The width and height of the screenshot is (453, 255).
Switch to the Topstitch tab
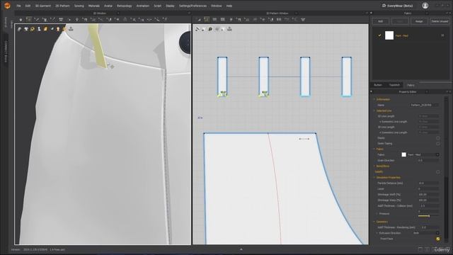(x=394, y=85)
